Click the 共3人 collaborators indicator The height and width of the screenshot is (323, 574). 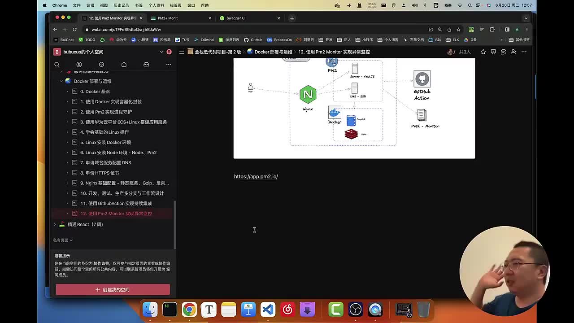(465, 52)
